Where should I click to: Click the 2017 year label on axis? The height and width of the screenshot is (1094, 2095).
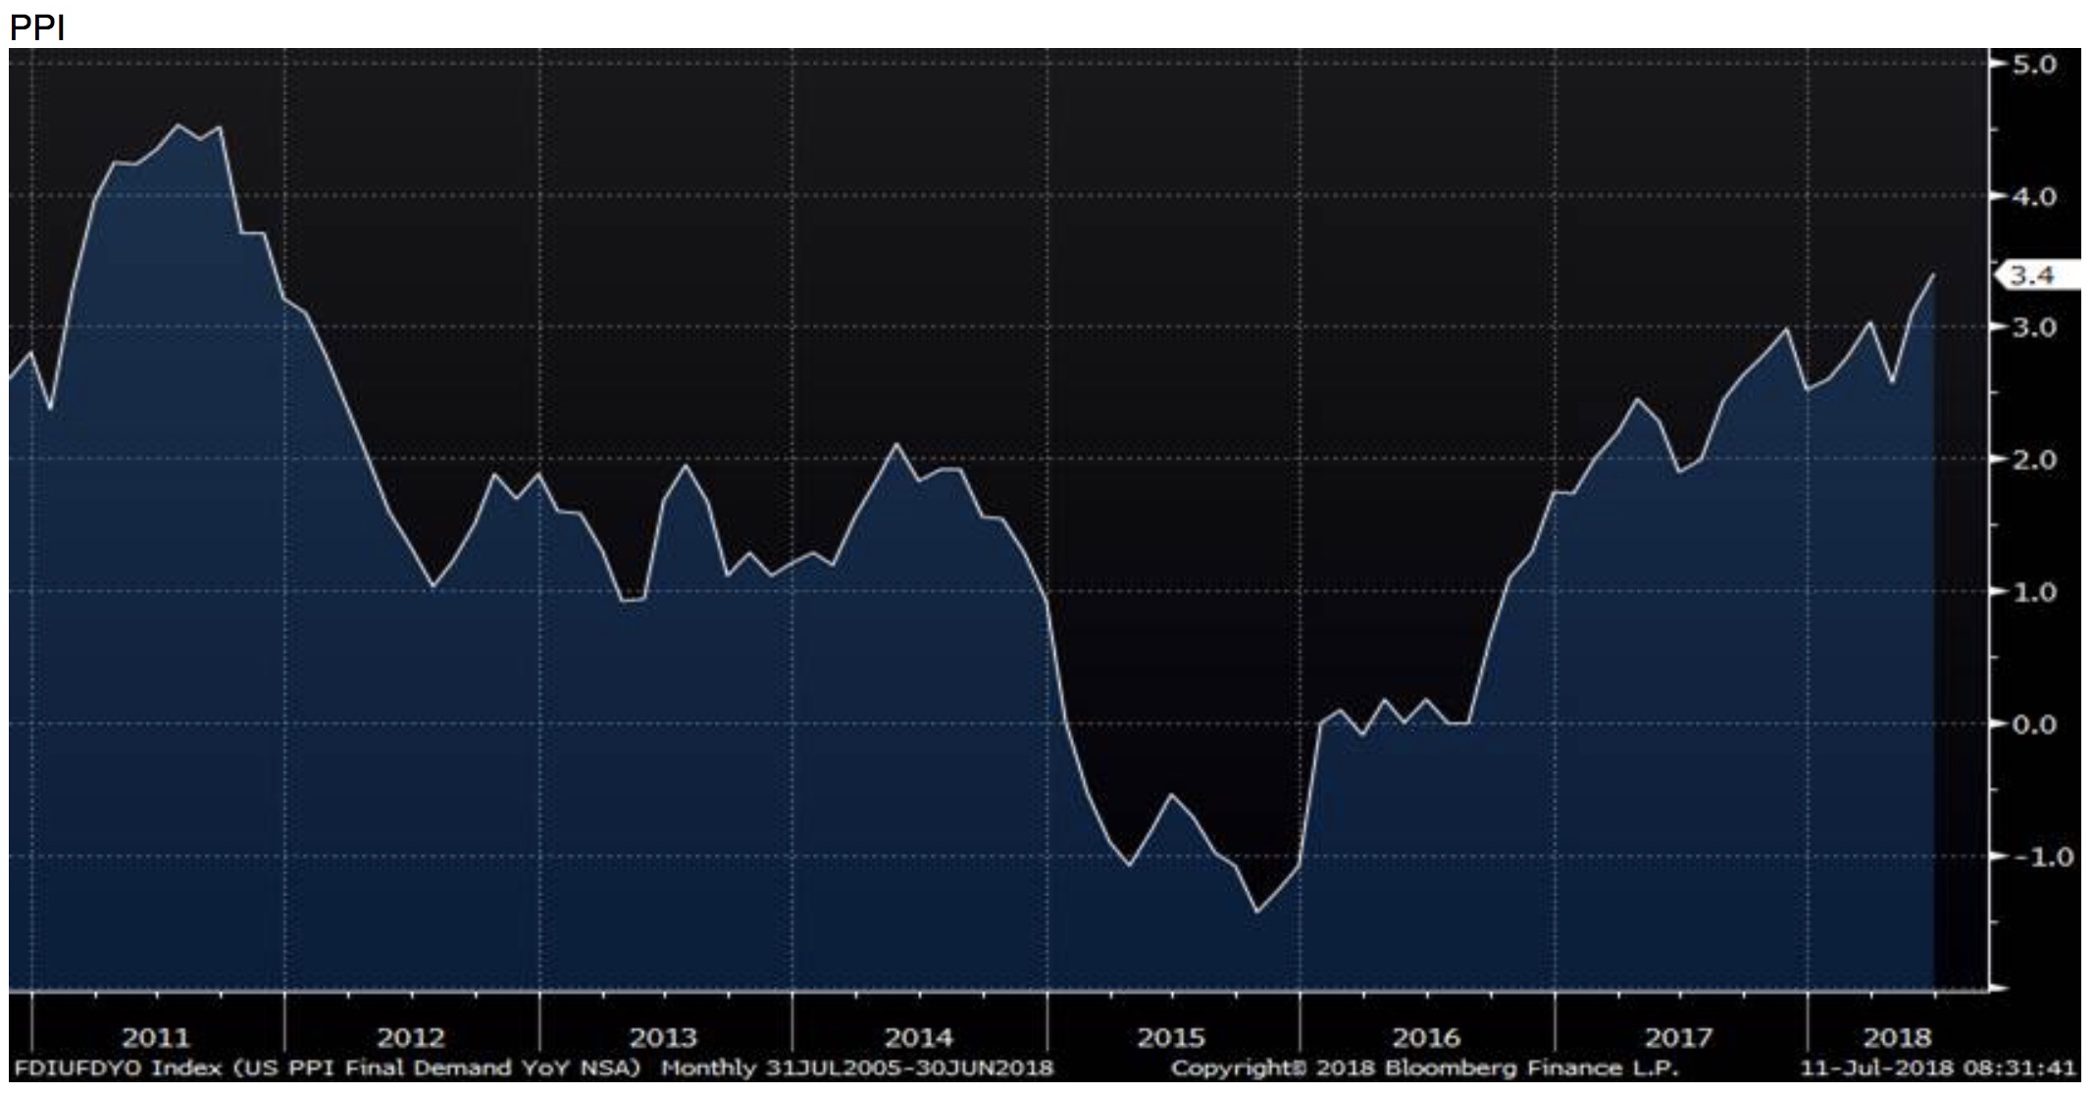tap(1678, 1036)
